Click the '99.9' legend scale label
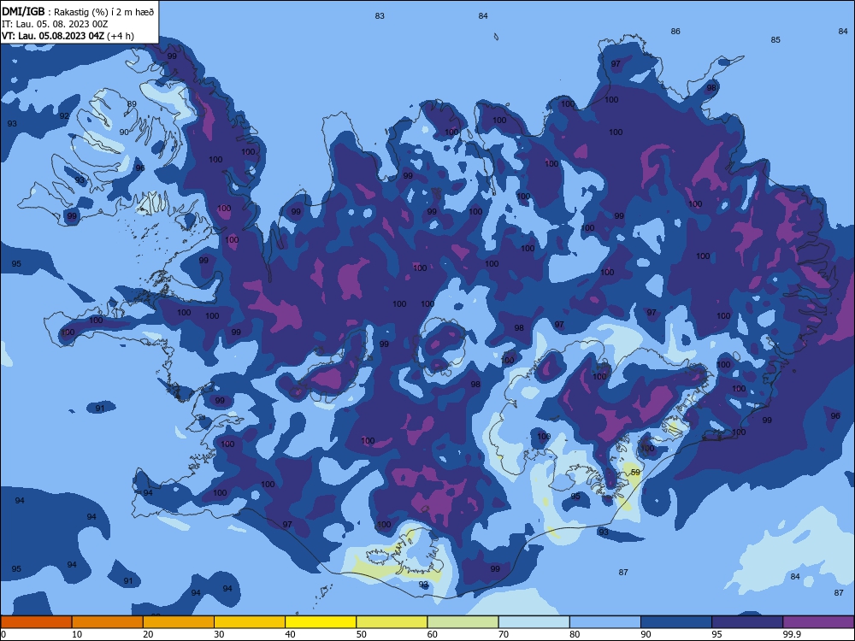 [792, 634]
